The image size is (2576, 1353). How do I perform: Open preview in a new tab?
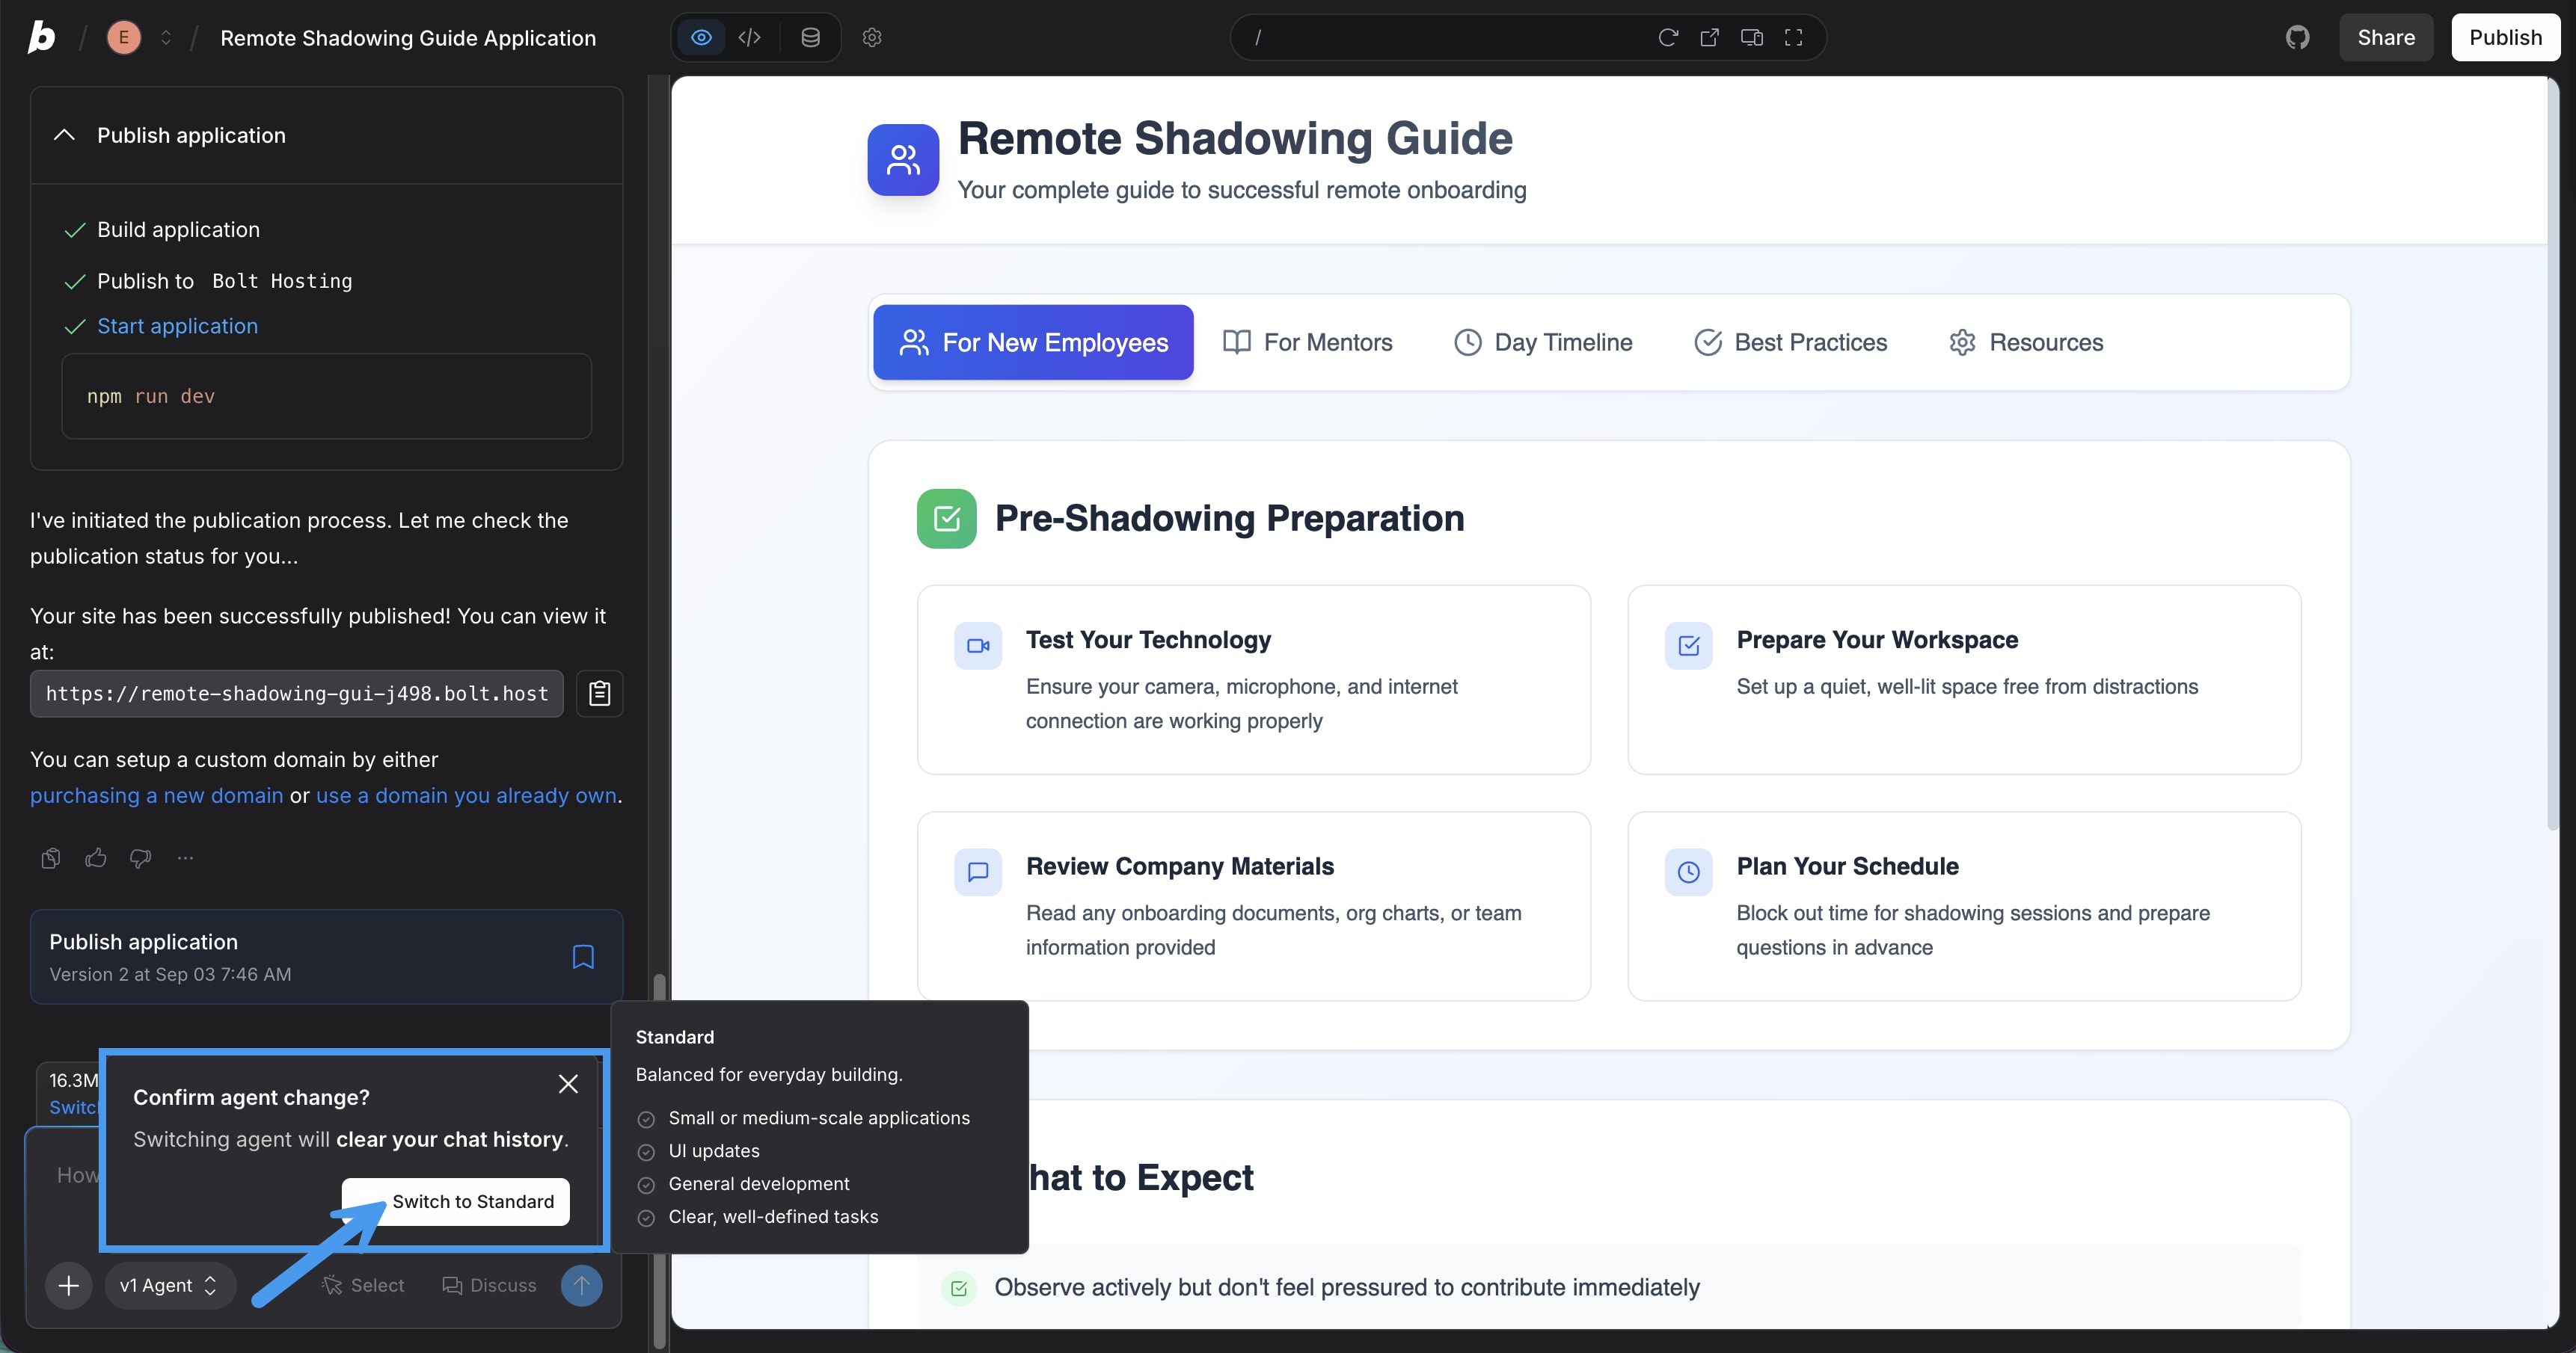[1710, 37]
